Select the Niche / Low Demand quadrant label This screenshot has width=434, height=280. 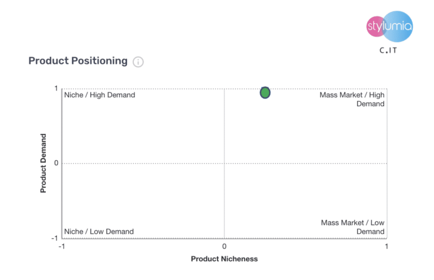click(x=99, y=231)
